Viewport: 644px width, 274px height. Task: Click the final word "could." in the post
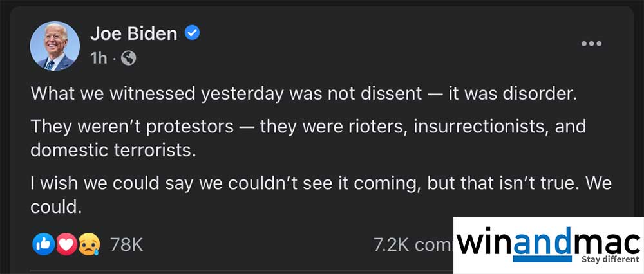click(57, 206)
